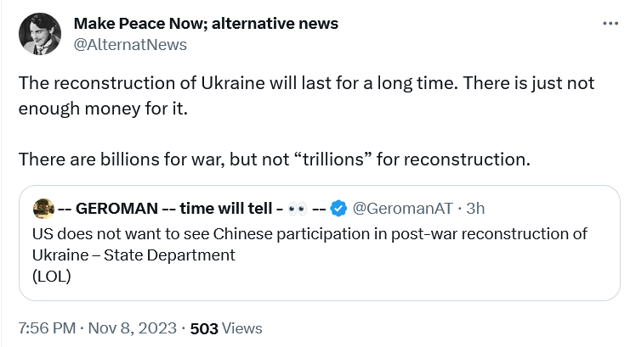636x347 pixels.
Task: Open the Make Peace Now display name
Action: [x=206, y=24]
